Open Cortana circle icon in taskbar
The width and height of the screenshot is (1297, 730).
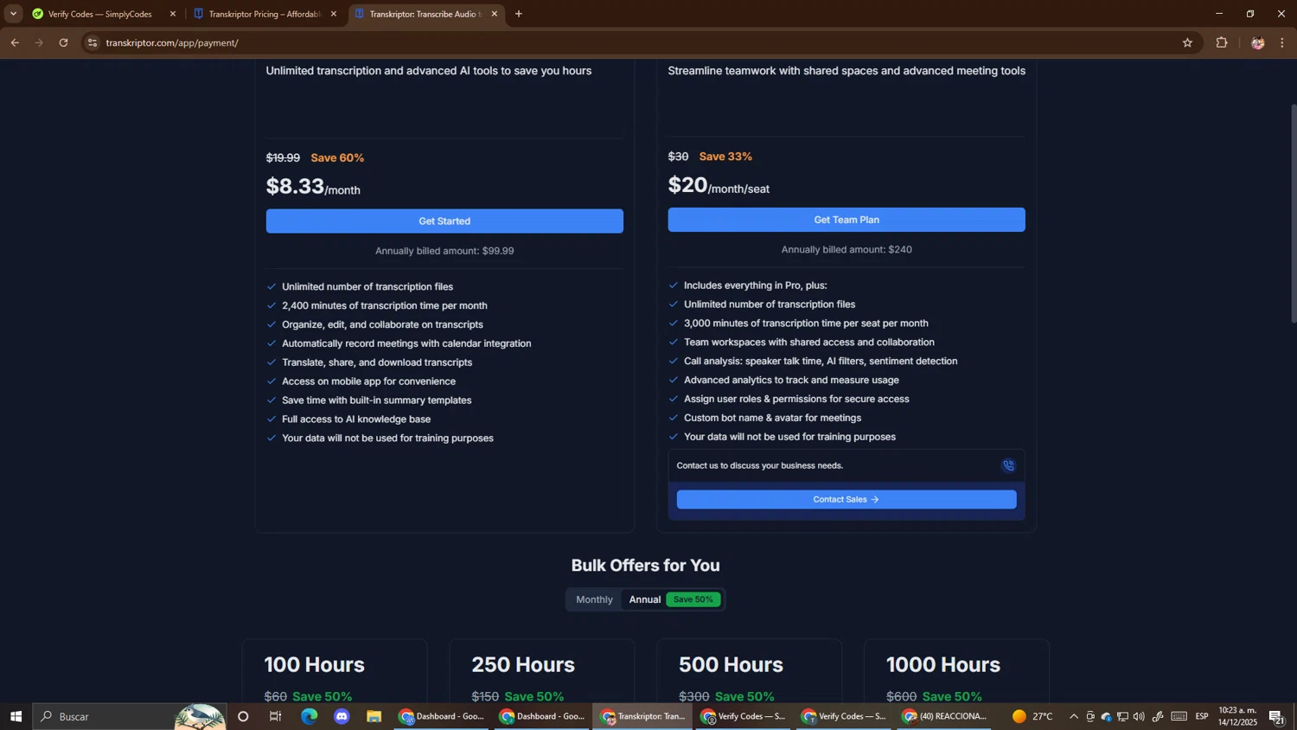tap(243, 717)
